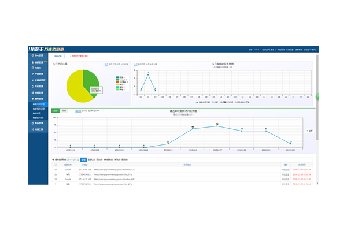Click the last sidebar icon, 其他工具

click(32, 129)
